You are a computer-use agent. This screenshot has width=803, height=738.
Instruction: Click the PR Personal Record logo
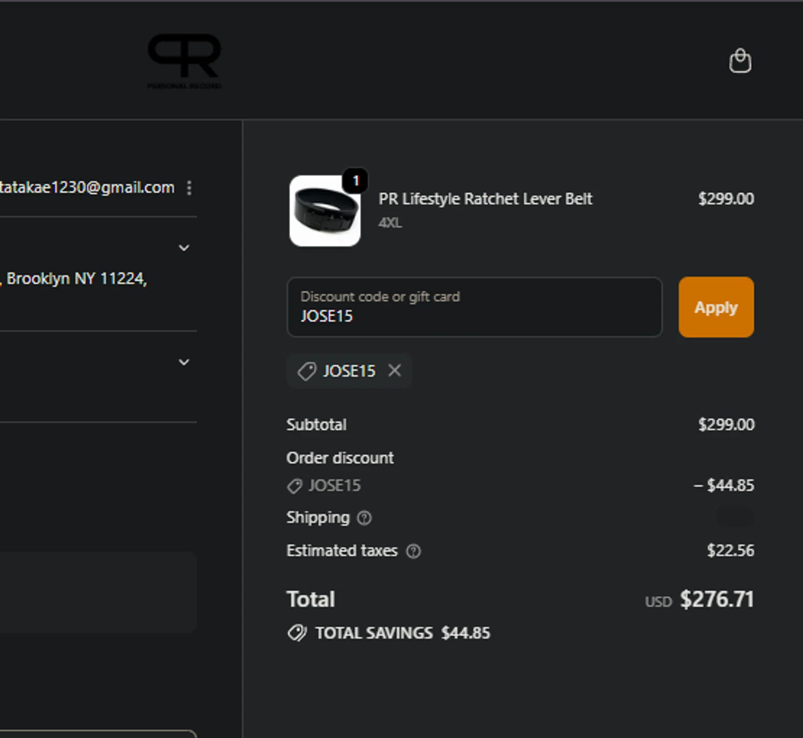tap(184, 61)
